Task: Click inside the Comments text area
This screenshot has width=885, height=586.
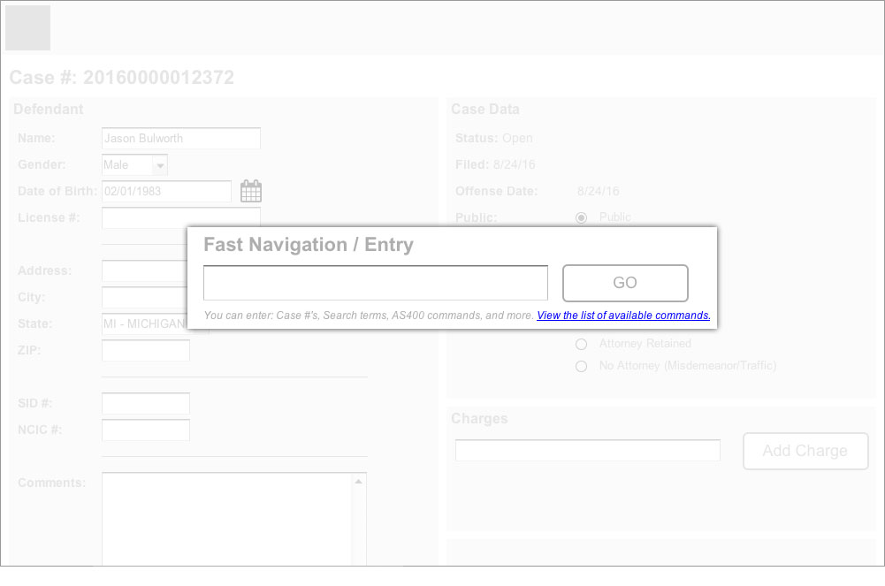Action: (227, 521)
